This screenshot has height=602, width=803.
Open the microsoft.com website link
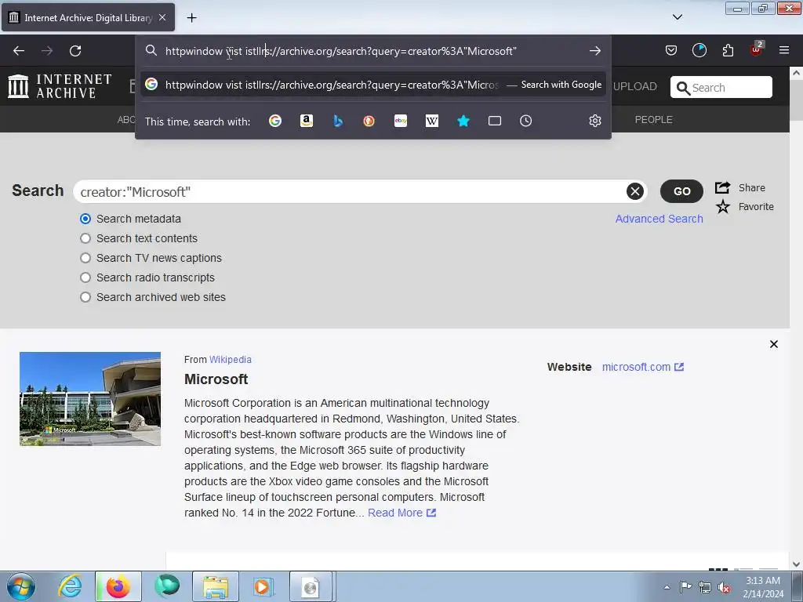point(643,367)
